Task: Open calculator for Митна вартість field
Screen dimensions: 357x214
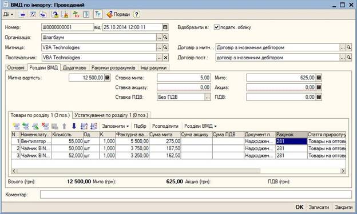Action: (x=108, y=78)
